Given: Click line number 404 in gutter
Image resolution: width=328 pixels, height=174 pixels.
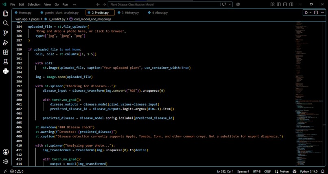Looking at the screenshot, I should 19,118.
